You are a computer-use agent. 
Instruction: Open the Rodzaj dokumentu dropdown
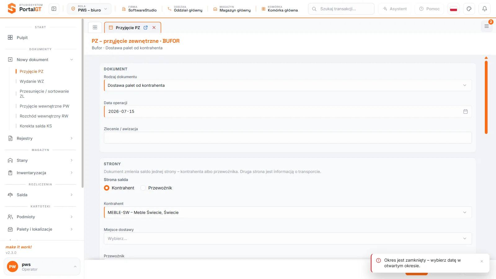(288, 86)
